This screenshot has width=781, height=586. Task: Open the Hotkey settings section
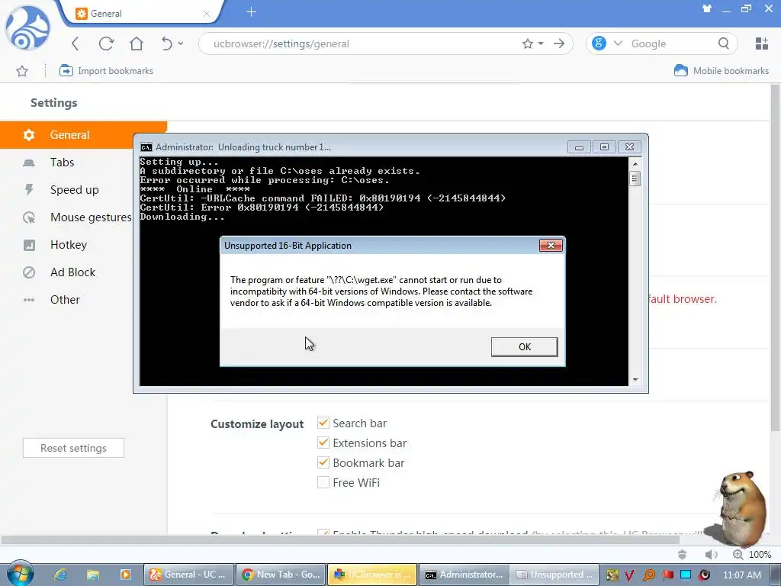[67, 245]
